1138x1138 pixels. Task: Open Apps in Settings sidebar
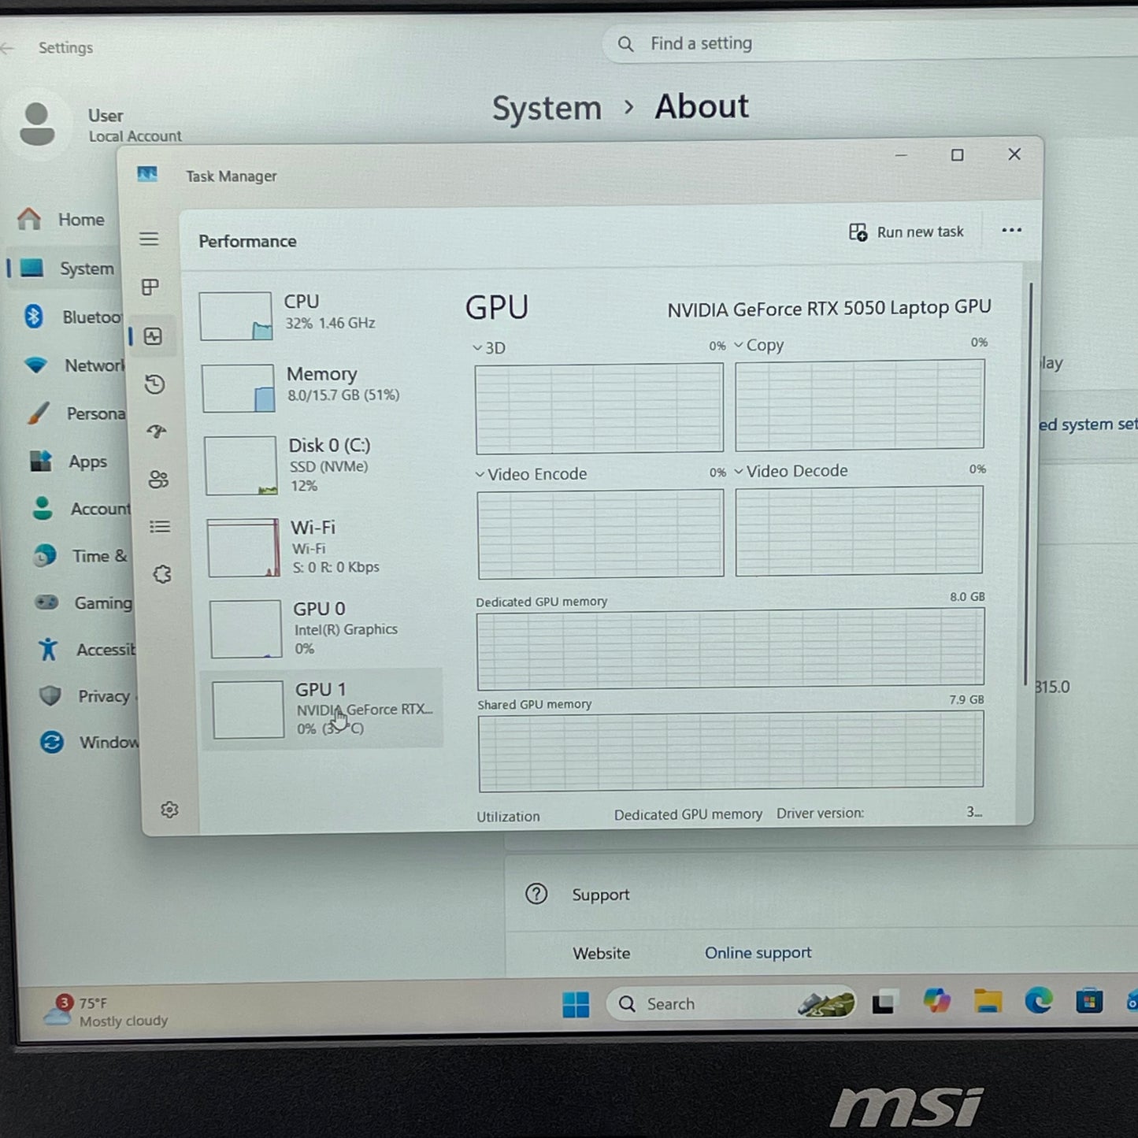(68, 462)
